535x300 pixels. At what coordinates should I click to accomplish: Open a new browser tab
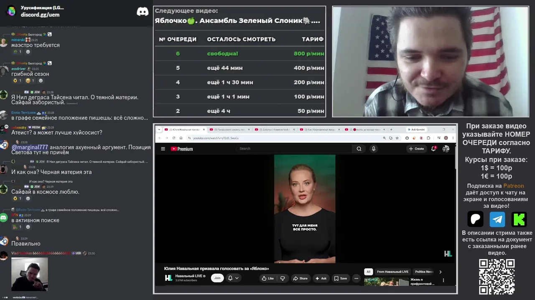(391, 130)
